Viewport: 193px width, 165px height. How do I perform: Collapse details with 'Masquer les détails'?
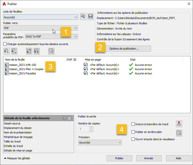point(16,158)
